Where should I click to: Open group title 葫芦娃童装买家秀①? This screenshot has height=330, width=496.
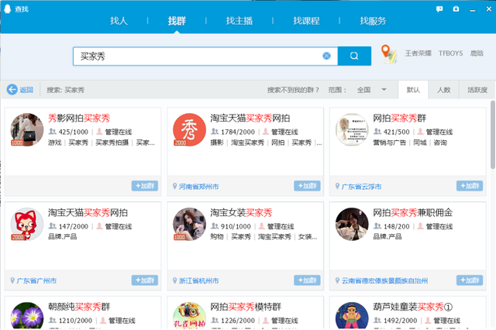pos(413,307)
